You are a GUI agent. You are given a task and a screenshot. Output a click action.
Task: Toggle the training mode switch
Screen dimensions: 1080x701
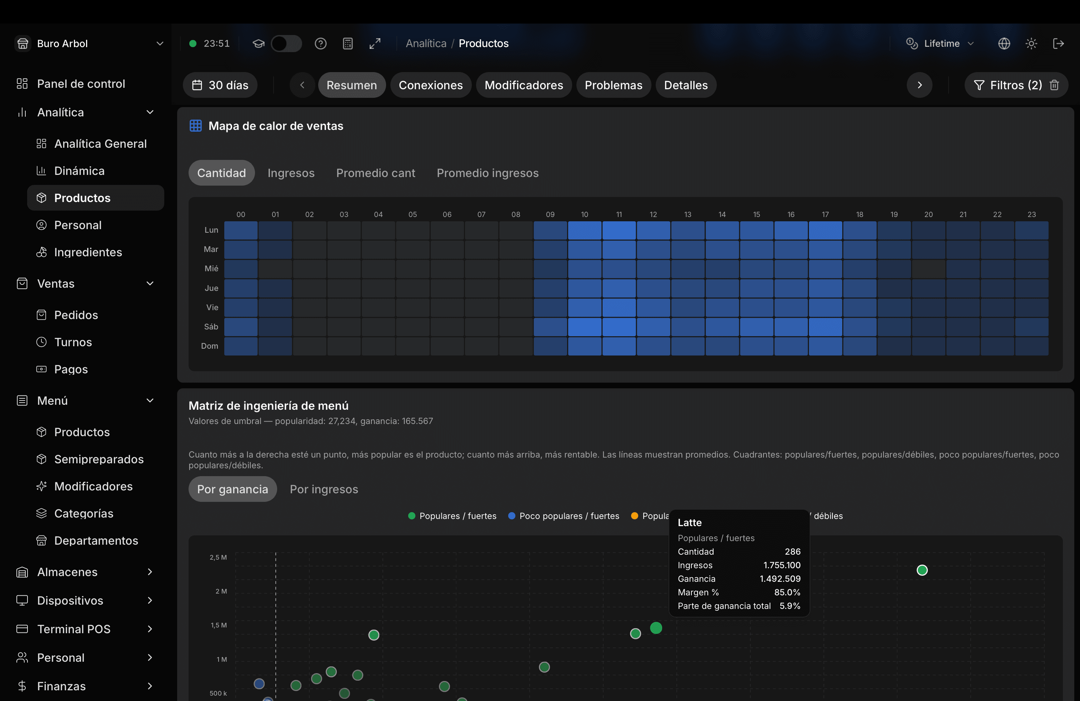click(x=286, y=44)
